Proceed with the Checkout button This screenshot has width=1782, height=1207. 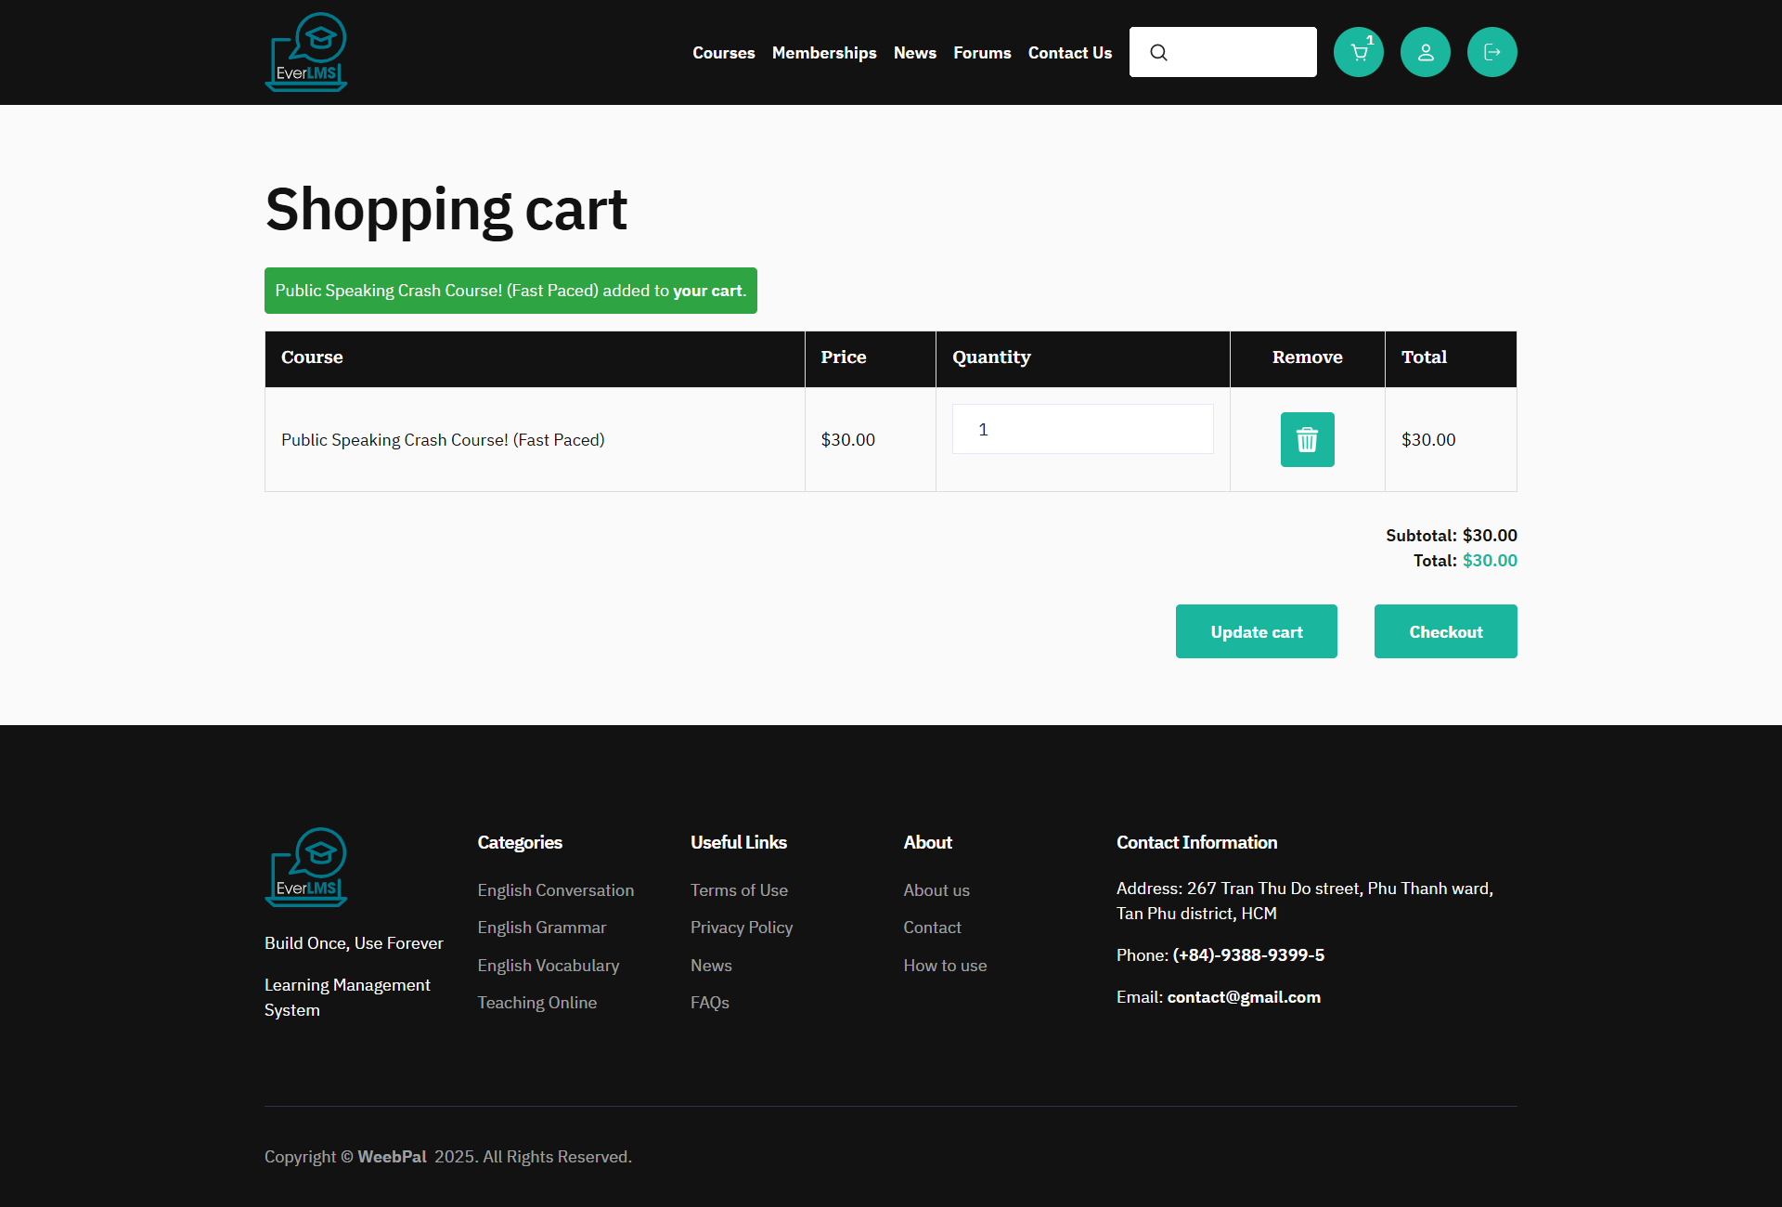click(1445, 631)
